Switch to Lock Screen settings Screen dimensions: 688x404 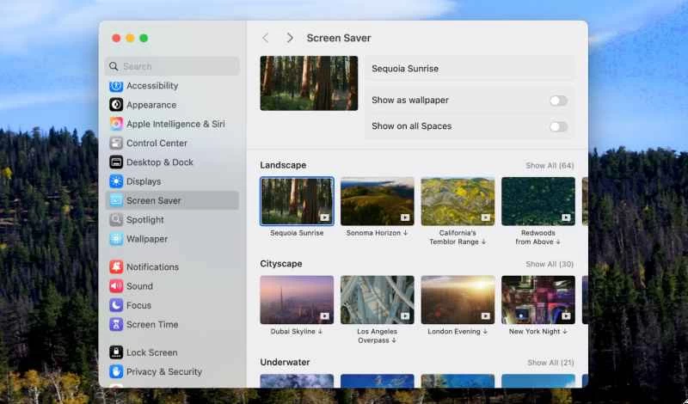pyautogui.click(x=151, y=352)
